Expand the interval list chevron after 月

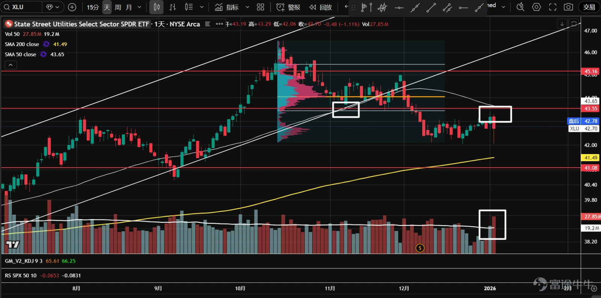[140, 7]
